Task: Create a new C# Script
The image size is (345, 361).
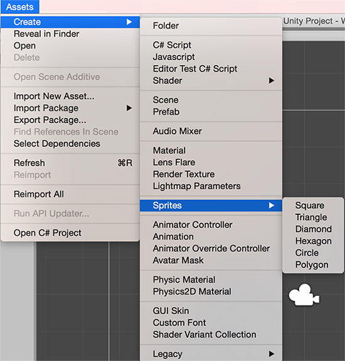Action: [211, 45]
